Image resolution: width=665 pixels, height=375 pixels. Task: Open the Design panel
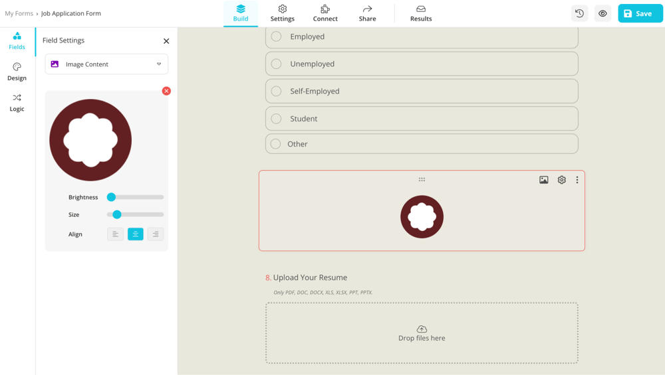click(x=17, y=72)
